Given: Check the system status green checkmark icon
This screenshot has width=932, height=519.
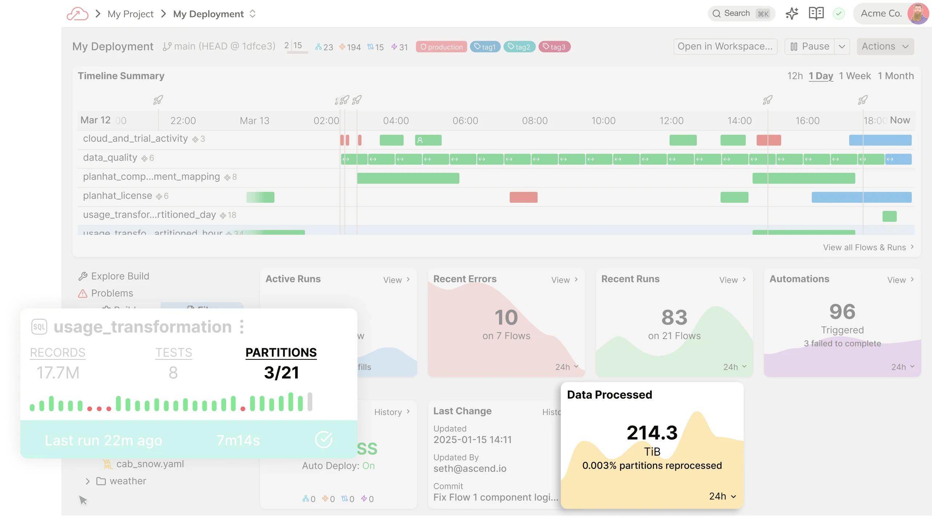Looking at the screenshot, I should [839, 13].
